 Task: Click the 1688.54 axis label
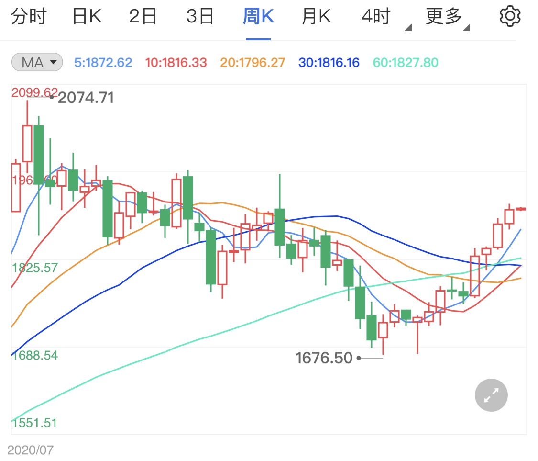point(34,355)
